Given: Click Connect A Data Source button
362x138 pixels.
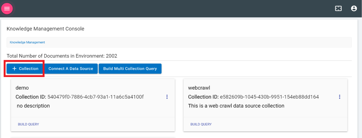Looking at the screenshot, I should tap(71, 68).
